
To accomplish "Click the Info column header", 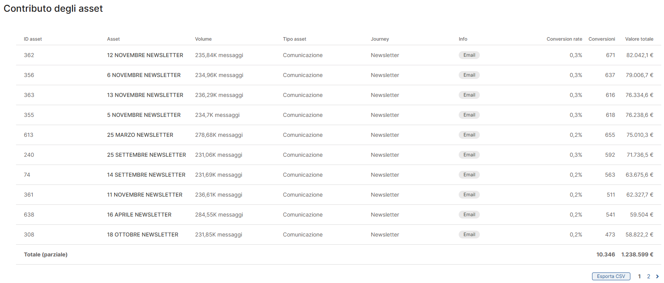I will click(x=463, y=39).
